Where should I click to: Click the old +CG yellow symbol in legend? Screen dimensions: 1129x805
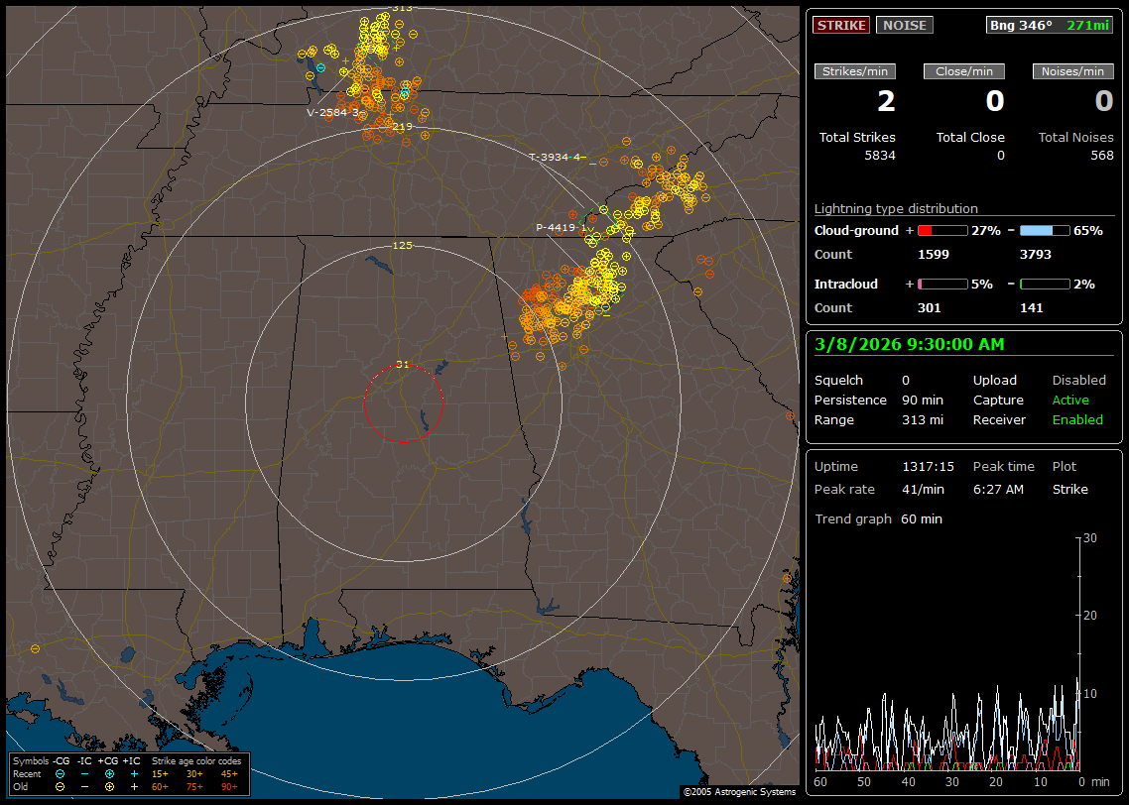tap(109, 786)
